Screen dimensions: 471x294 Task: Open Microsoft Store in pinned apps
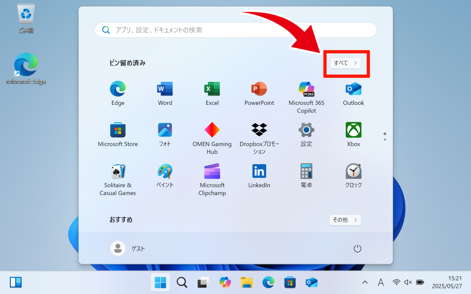[118, 135]
